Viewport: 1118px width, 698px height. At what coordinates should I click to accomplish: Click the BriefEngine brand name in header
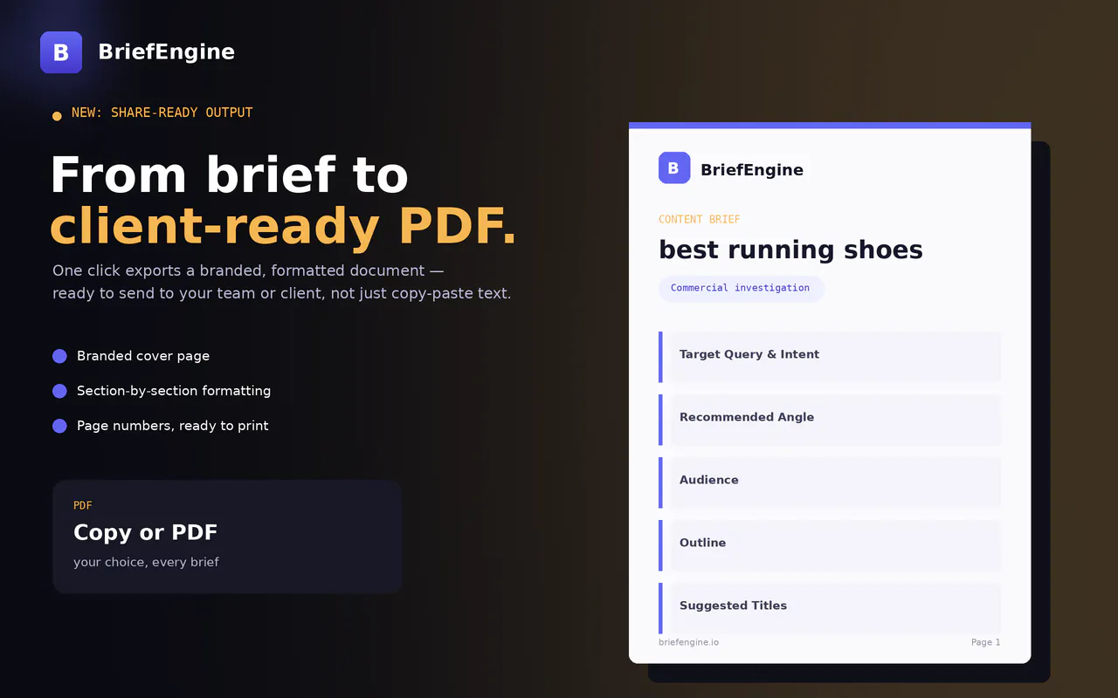click(x=166, y=52)
